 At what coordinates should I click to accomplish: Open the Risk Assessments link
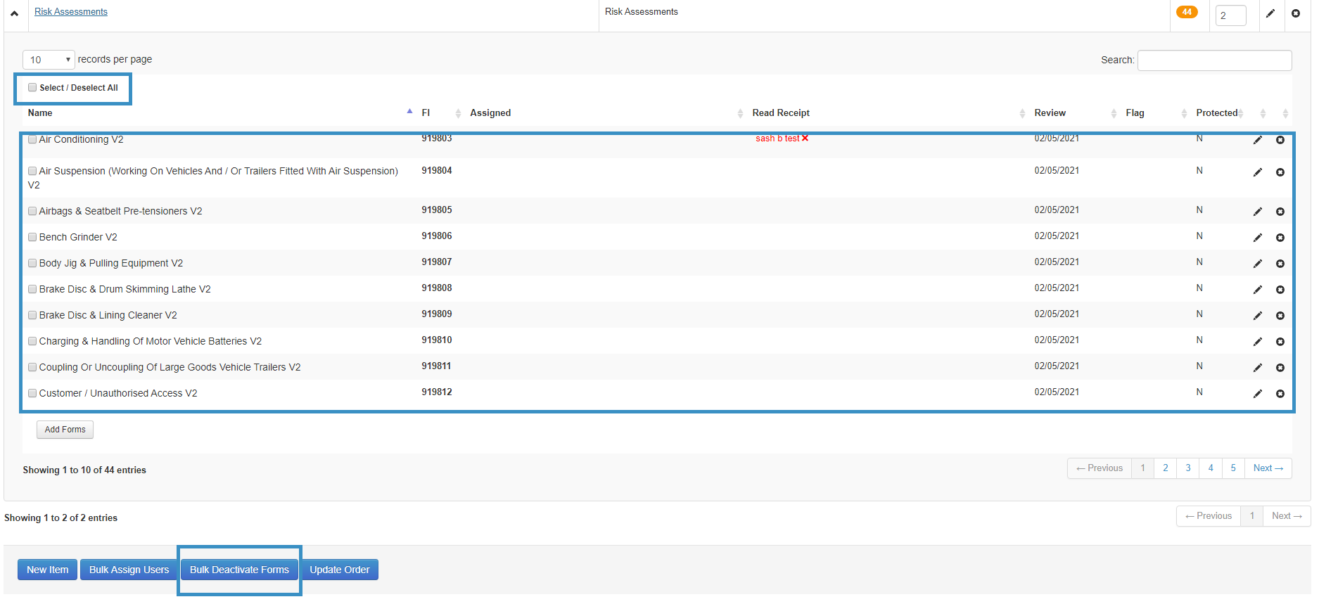71,12
